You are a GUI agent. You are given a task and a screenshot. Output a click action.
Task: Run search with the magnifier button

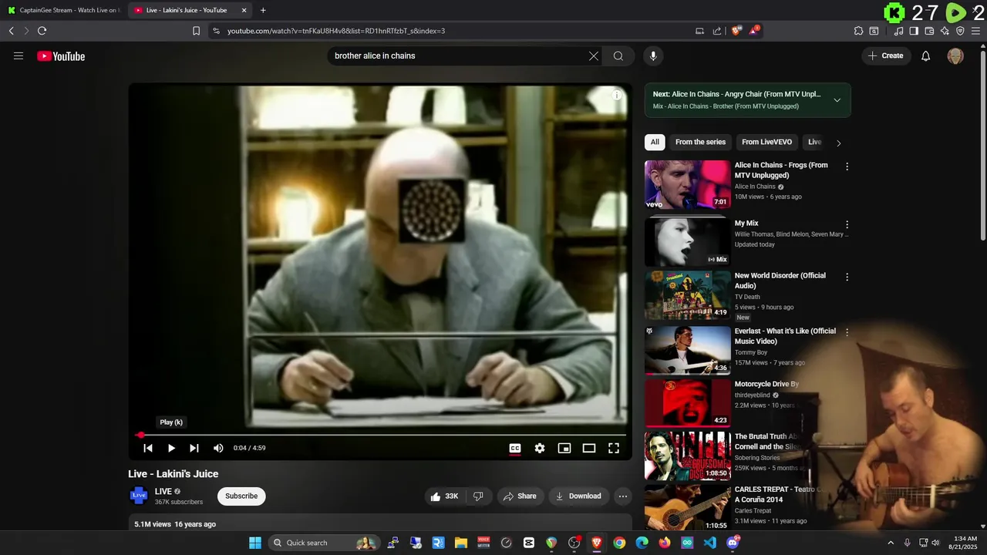pyautogui.click(x=618, y=55)
